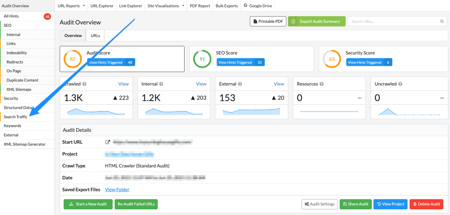Screen dimensions: 450x215
Task: Switch to the URLs tab
Action: tap(95, 36)
